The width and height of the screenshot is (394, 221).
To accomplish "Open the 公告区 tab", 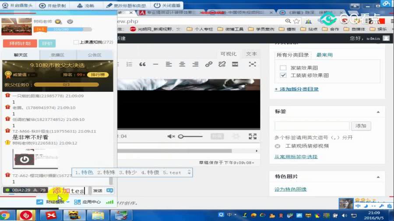I will pos(95,55).
